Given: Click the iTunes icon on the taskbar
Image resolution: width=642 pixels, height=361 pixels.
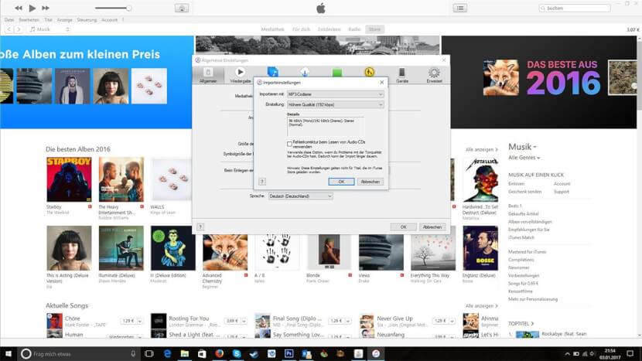Looking at the screenshot, I should click(x=376, y=353).
